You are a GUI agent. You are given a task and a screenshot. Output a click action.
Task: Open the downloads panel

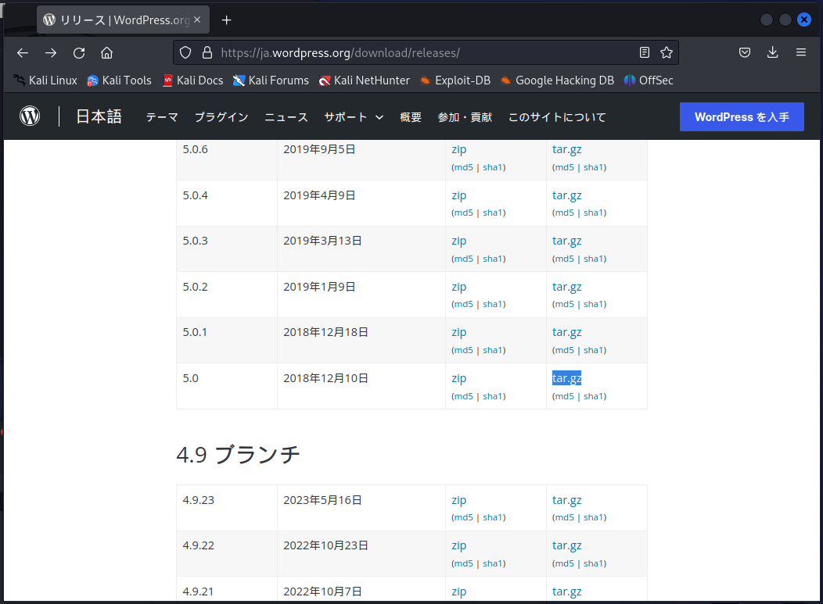[x=773, y=53]
